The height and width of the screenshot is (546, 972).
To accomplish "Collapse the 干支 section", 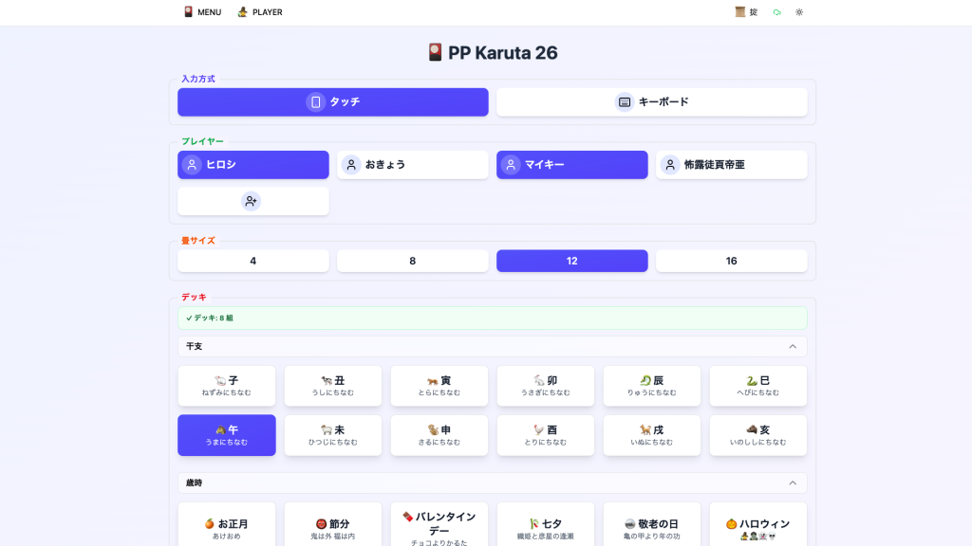I will [793, 347].
